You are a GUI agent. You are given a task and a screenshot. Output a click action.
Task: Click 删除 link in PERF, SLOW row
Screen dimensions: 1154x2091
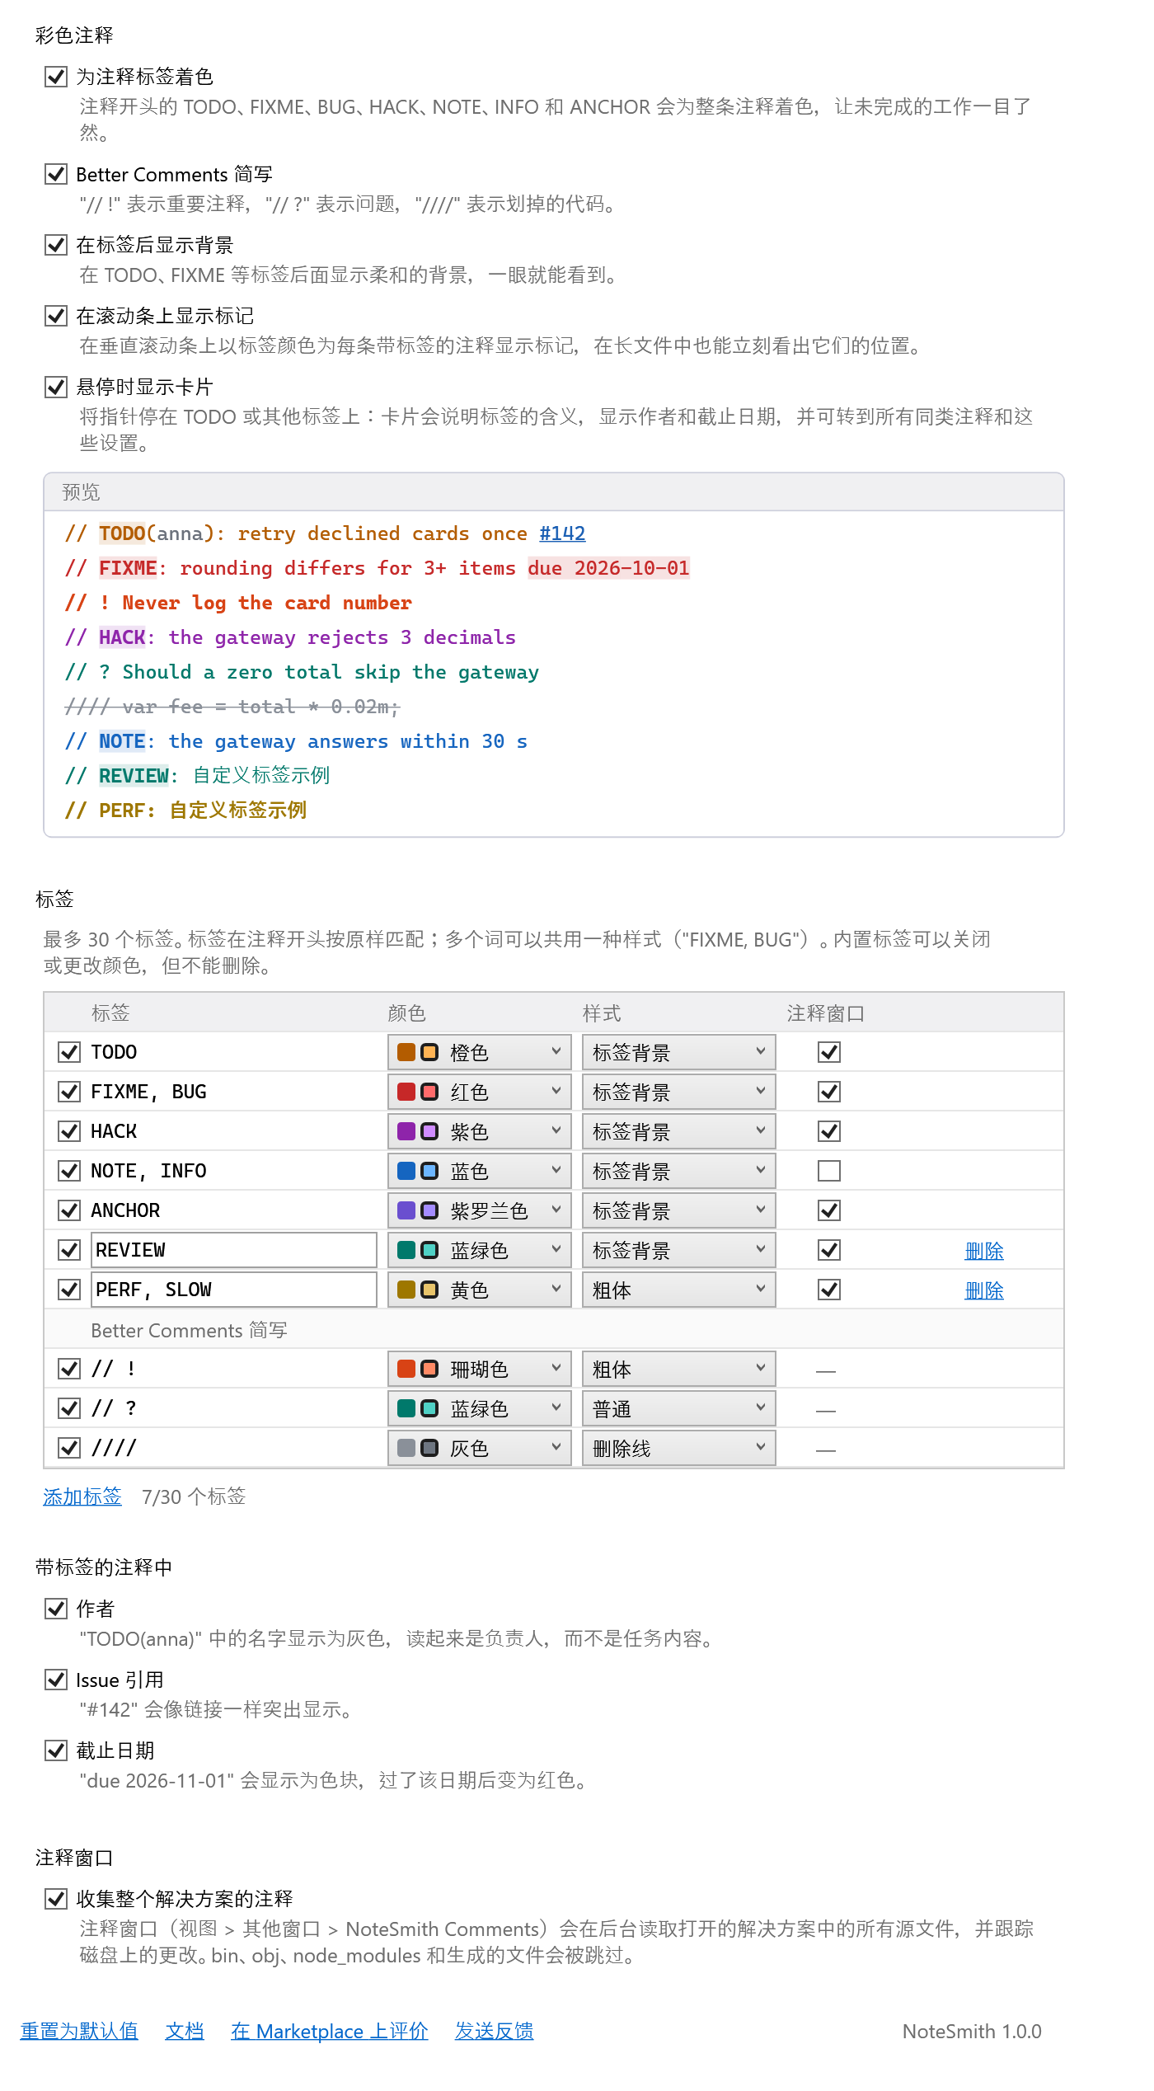coord(984,1290)
